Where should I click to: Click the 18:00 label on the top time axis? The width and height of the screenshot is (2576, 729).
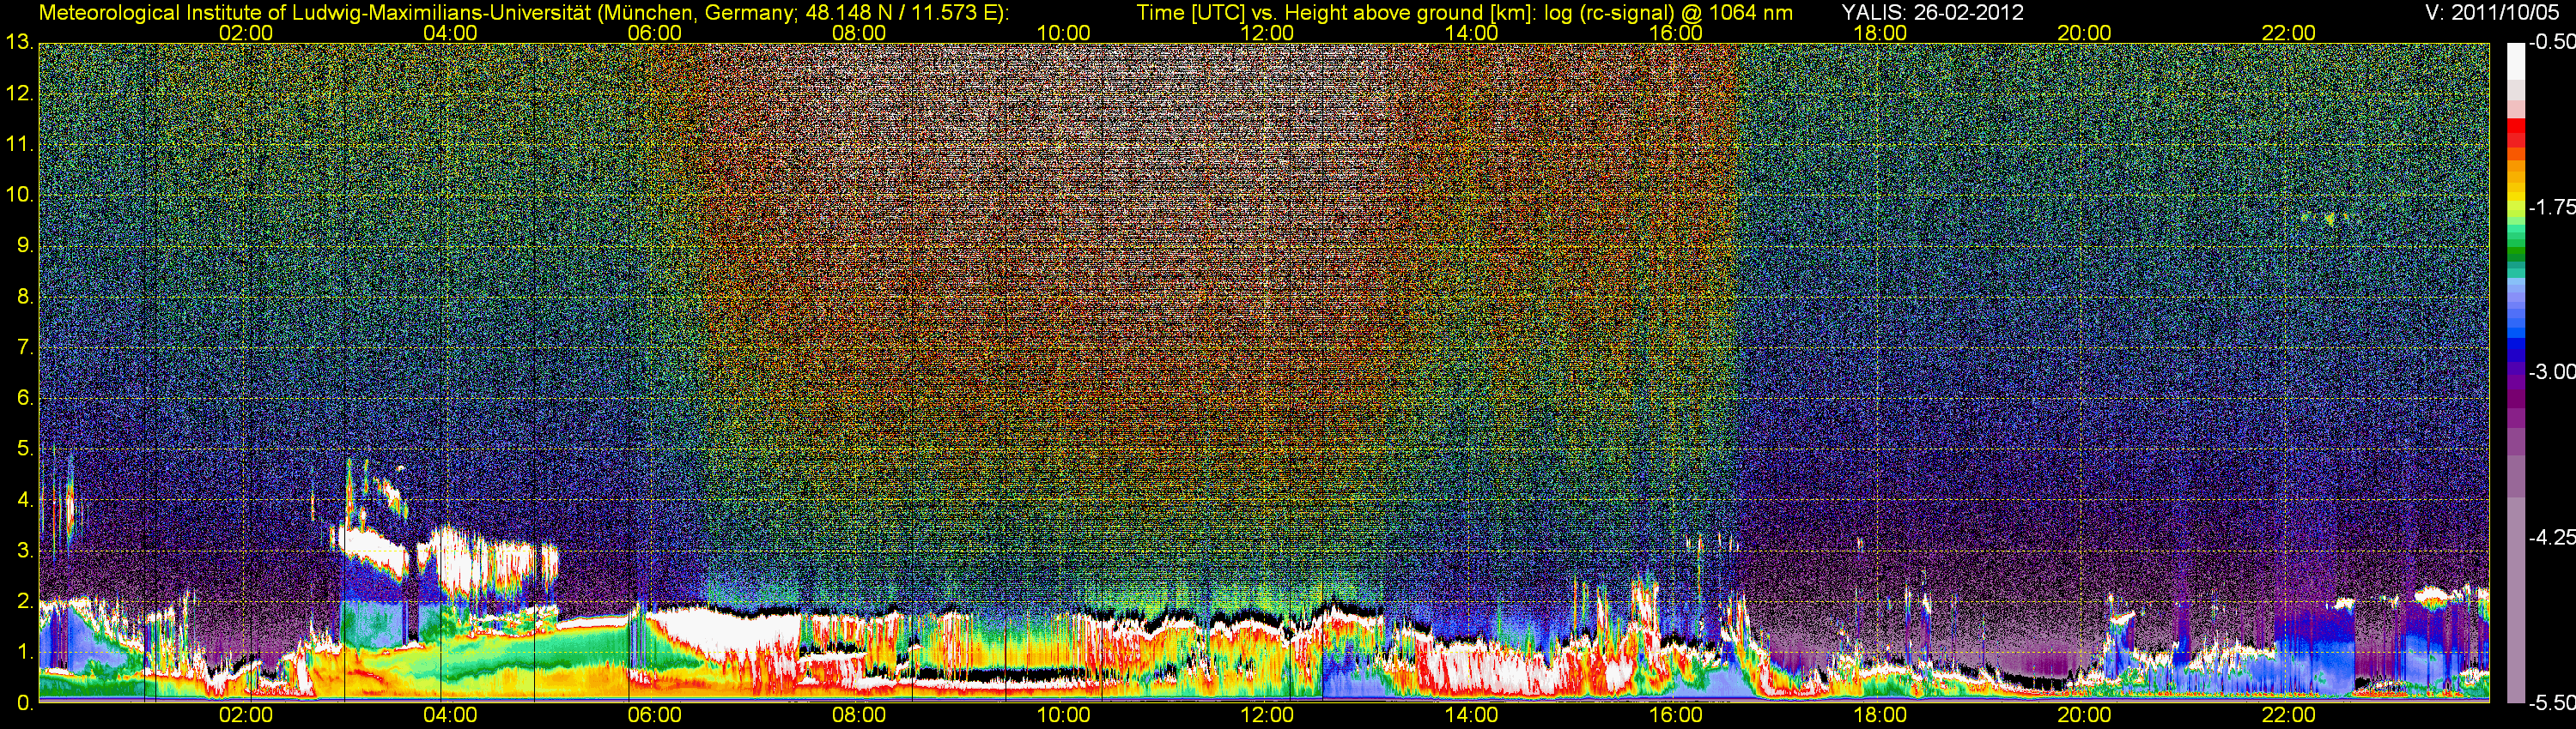pos(1880,33)
